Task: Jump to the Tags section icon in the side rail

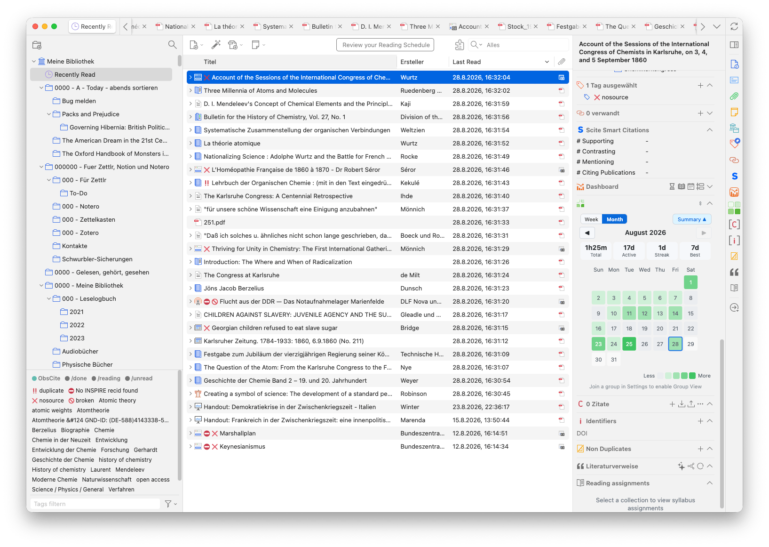Action: [734, 144]
